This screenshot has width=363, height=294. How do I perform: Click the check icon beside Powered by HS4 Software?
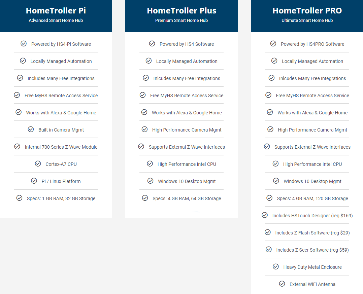[x=152, y=43]
